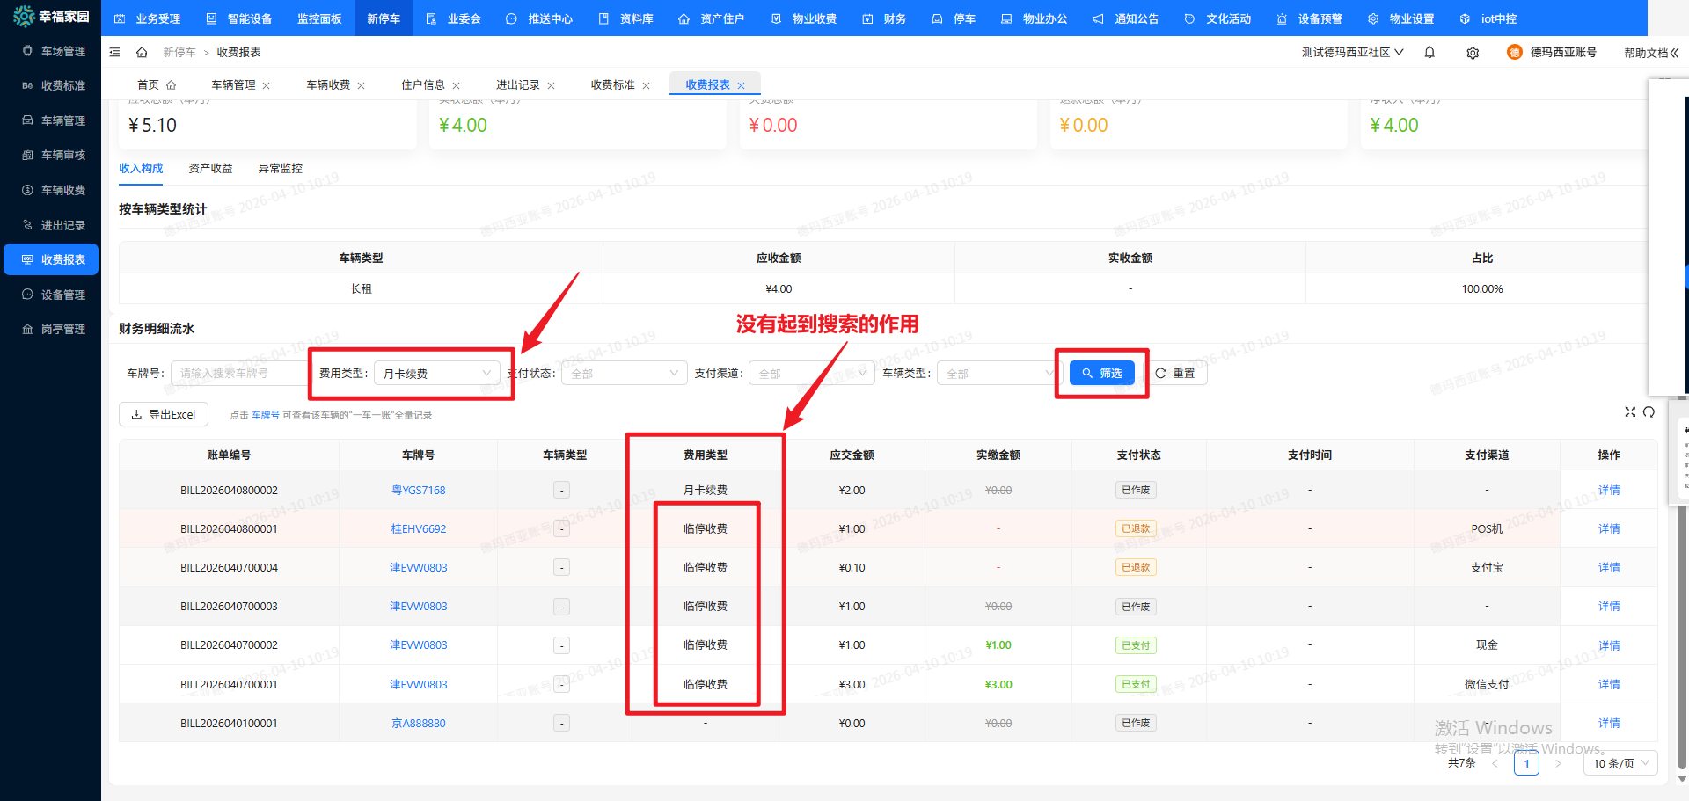The width and height of the screenshot is (1689, 801).
Task: Collapse sidebar using the menu fold icon
Action: (x=115, y=53)
